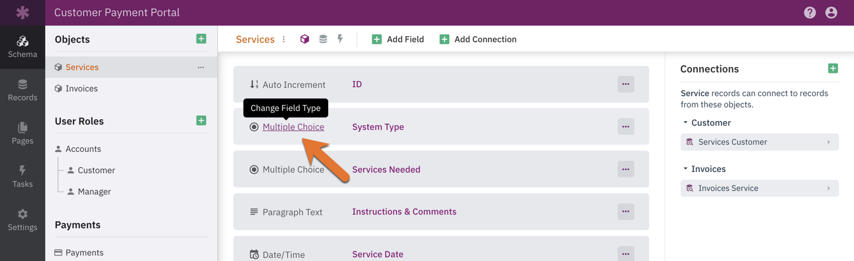Image resolution: width=854 pixels, height=261 pixels.
Task: Click the fields cube icon in toolbar
Action: [304, 39]
